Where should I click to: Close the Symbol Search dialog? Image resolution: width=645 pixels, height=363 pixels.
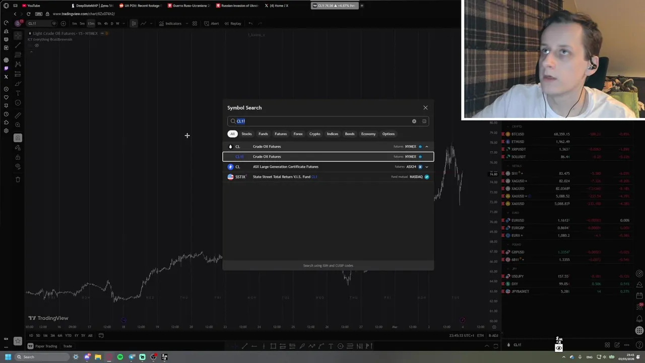[x=425, y=107]
